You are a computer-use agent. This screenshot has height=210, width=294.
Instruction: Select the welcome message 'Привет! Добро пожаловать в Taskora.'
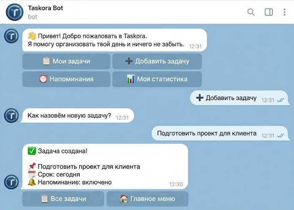click(x=114, y=40)
